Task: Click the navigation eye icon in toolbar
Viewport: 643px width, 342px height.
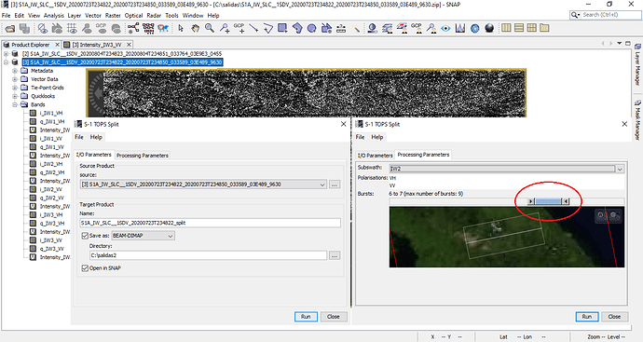Action: (x=445, y=28)
